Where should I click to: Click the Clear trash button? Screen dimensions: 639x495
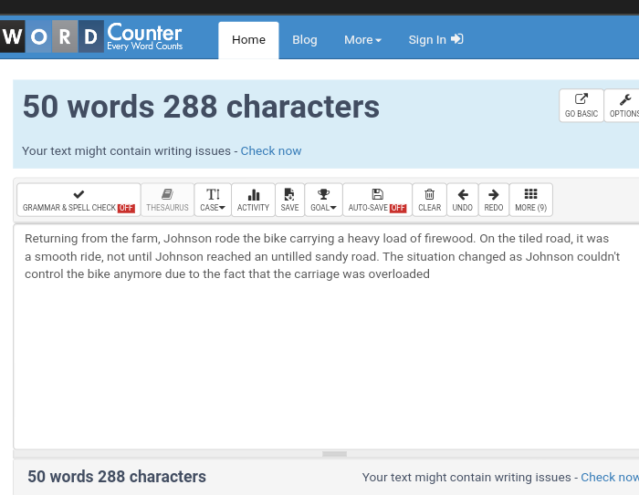[x=430, y=200]
